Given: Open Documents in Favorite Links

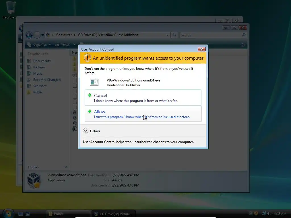Looking at the screenshot, I should (x=42, y=61).
